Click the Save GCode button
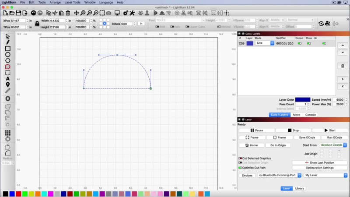This screenshot has height=197, width=350. point(308,137)
